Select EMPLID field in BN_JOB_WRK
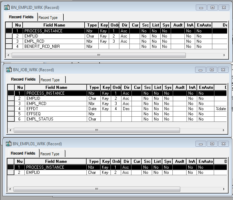This screenshot has height=200, width=233. pyautogui.click(x=56, y=98)
